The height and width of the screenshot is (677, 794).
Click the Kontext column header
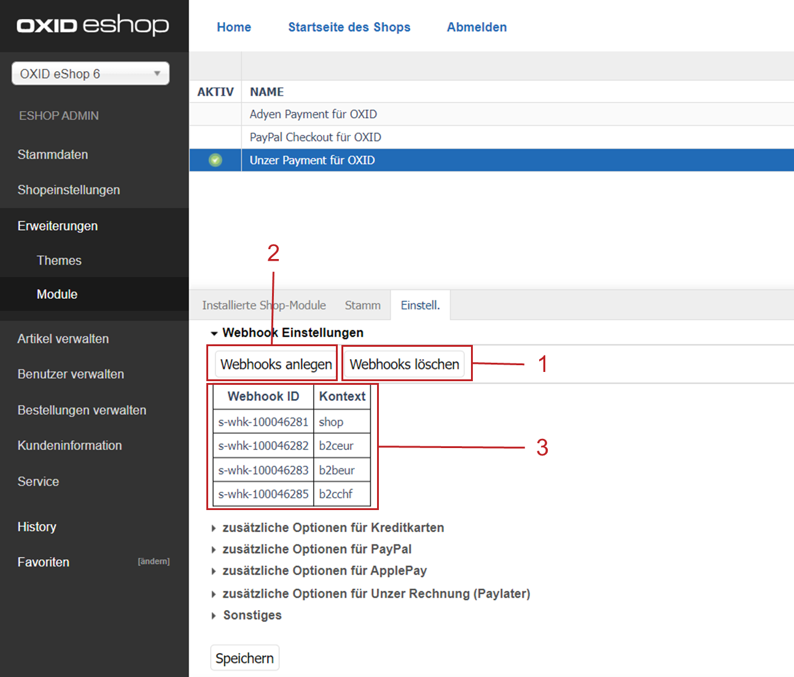[x=342, y=397]
